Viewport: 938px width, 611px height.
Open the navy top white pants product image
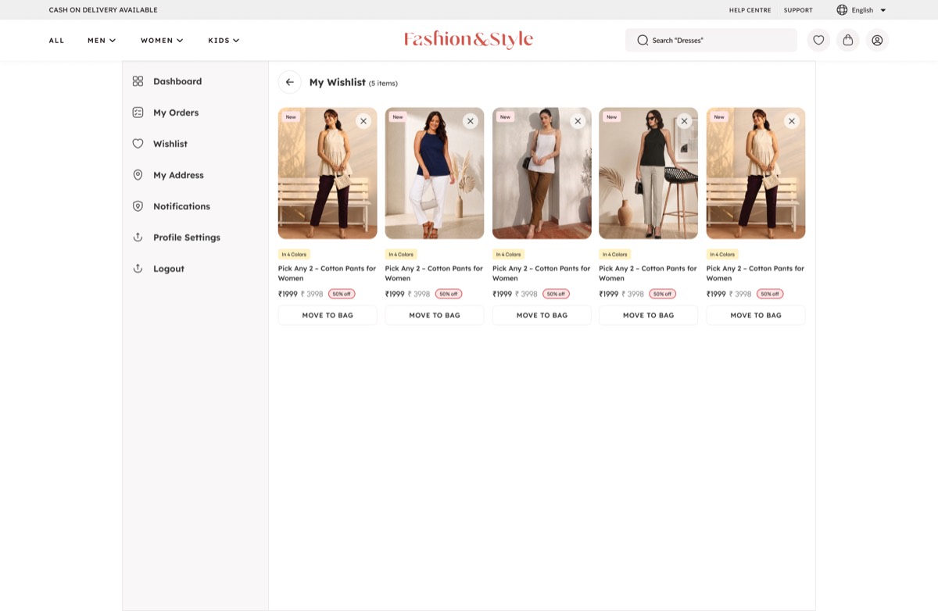(435, 173)
